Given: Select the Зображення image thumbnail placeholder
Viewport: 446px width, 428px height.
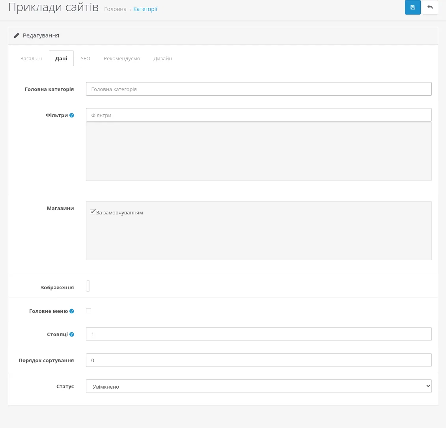Looking at the screenshot, I should tap(88, 286).
